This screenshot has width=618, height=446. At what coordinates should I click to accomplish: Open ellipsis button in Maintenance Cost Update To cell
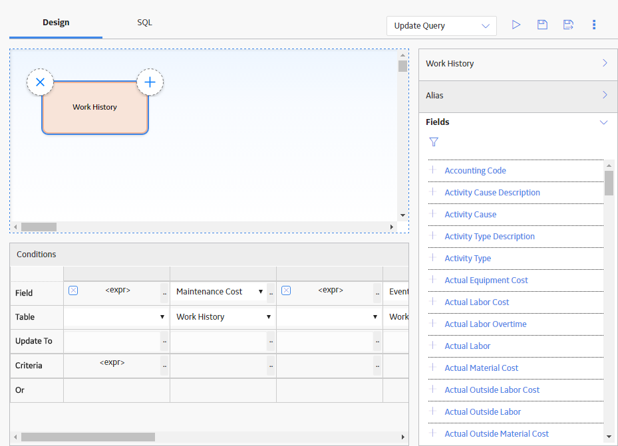[271, 341]
